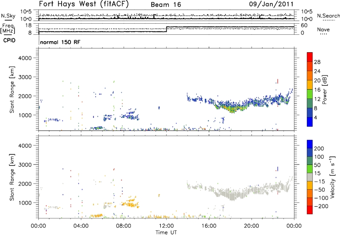Click the '-200' velocity colorbar value
The height and width of the screenshot is (235, 340).
coord(321,206)
